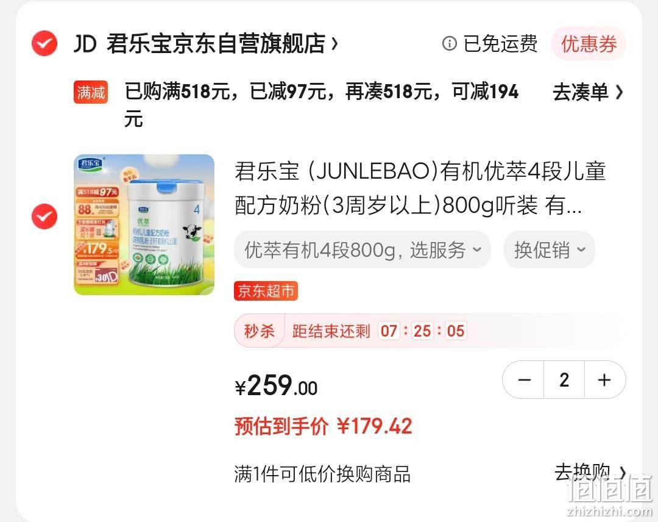658x522 pixels.
Task: Click the info icon beside 已免运费
Action: click(x=450, y=43)
